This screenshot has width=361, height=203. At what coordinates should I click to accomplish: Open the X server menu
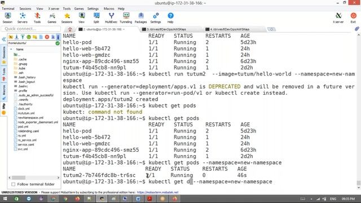coord(54,8)
